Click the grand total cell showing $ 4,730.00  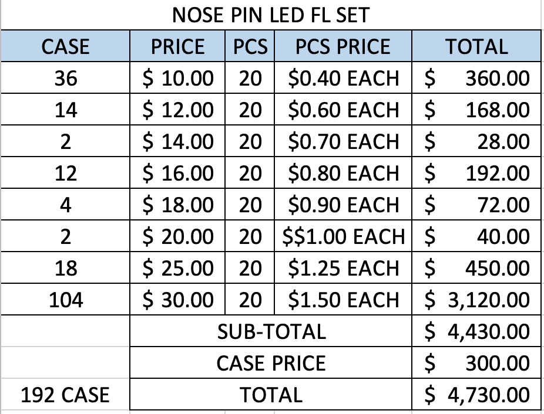[x=476, y=395]
